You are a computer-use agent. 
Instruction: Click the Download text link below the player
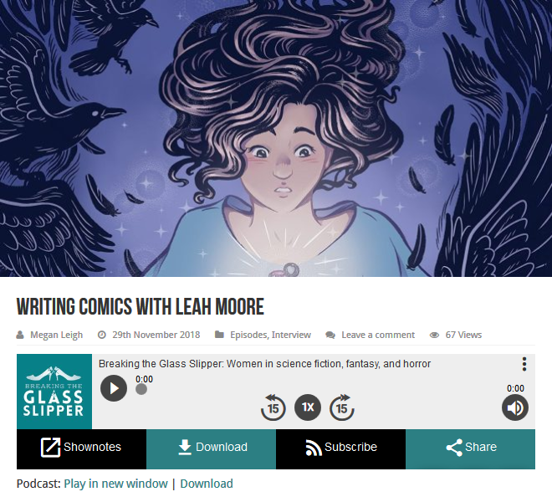[x=207, y=484]
